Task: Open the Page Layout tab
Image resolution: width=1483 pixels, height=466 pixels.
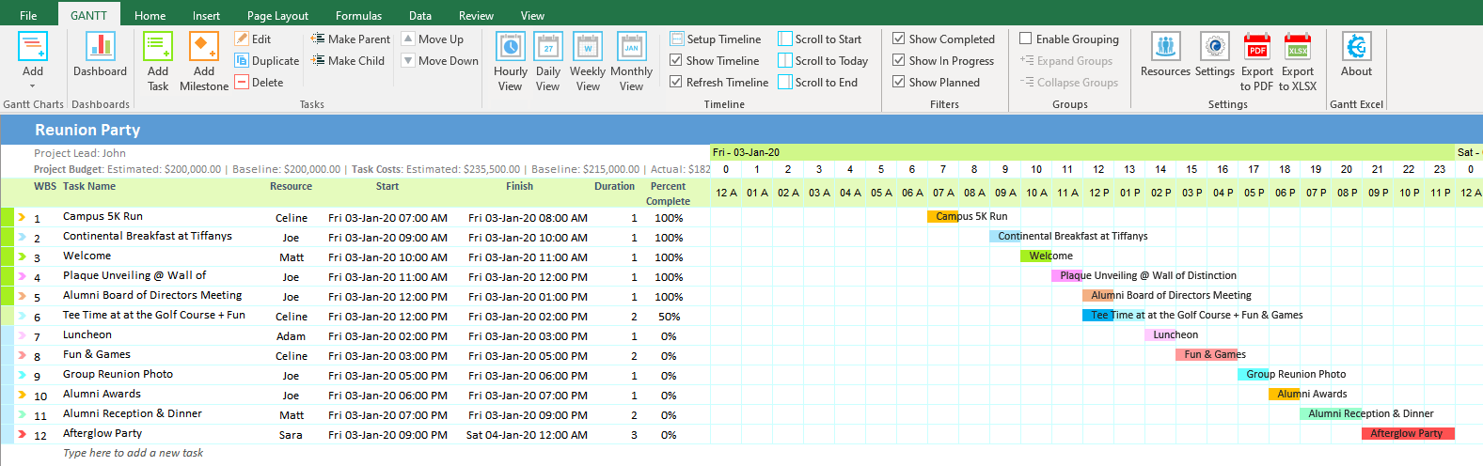Action: point(277,15)
